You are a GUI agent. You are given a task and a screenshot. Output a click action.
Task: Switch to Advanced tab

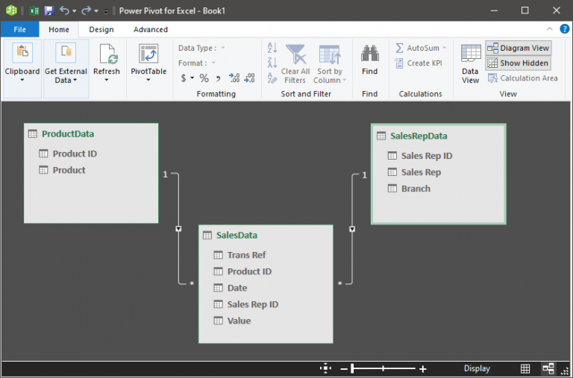(x=151, y=29)
